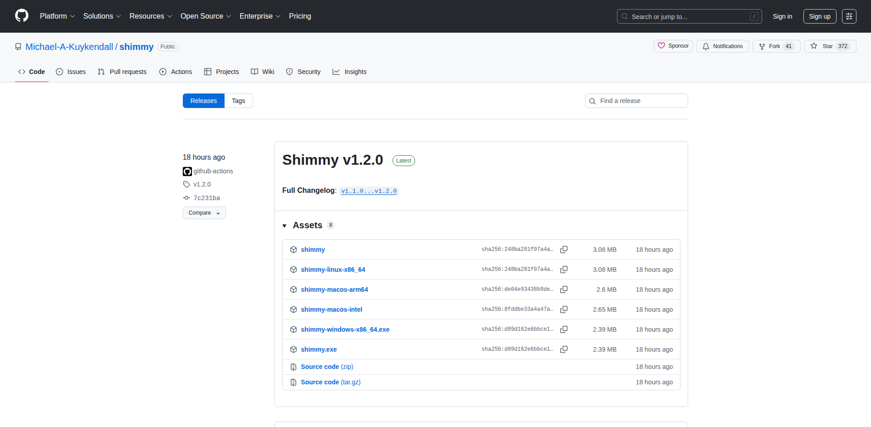
Task: Focus the Search or jump to field
Action: tap(689, 16)
